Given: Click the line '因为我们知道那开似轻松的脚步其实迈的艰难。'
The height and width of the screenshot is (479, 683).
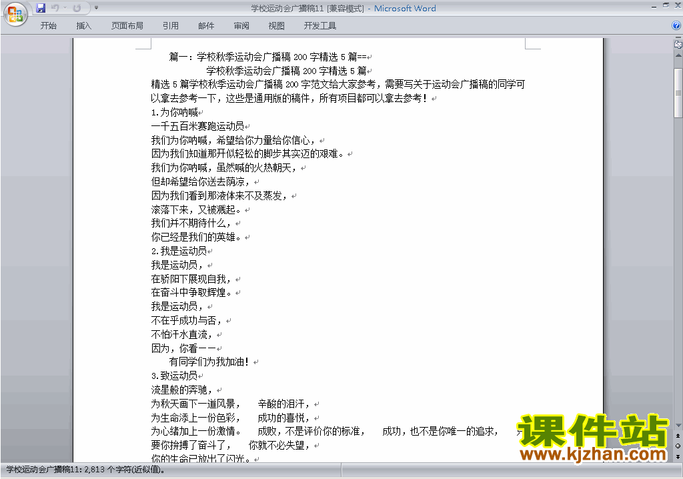Looking at the screenshot, I should 247,154.
